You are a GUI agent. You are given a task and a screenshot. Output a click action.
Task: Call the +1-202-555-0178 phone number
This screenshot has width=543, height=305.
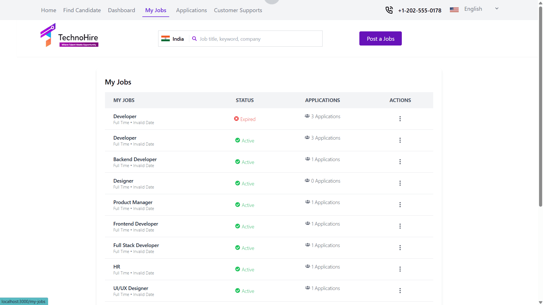click(x=420, y=10)
